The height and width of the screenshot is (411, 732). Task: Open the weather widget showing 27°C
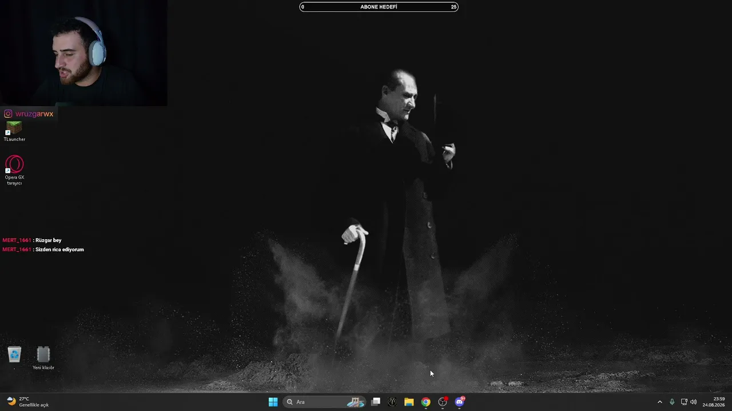(x=27, y=402)
